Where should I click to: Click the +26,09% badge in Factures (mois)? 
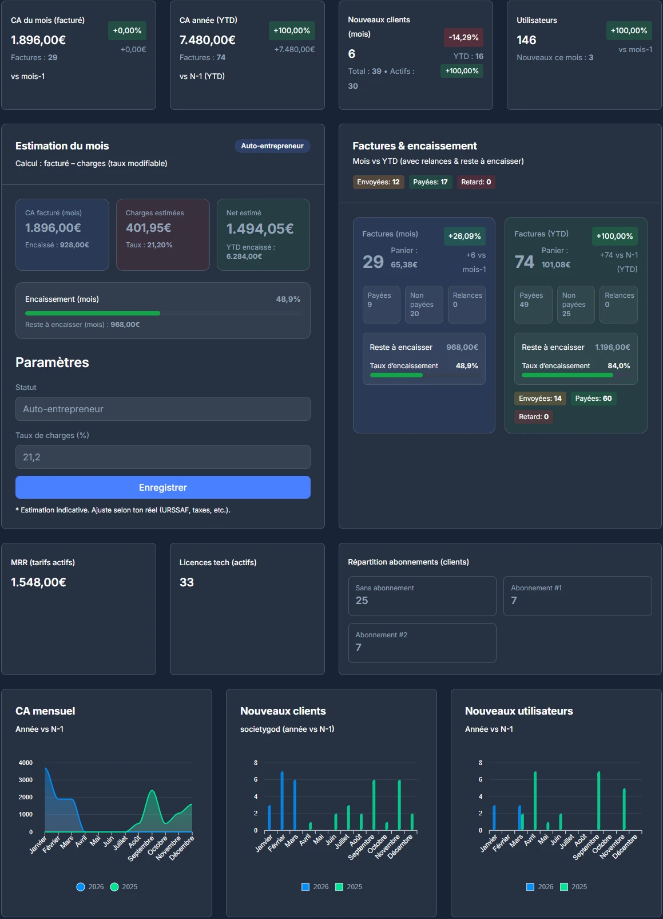point(464,236)
